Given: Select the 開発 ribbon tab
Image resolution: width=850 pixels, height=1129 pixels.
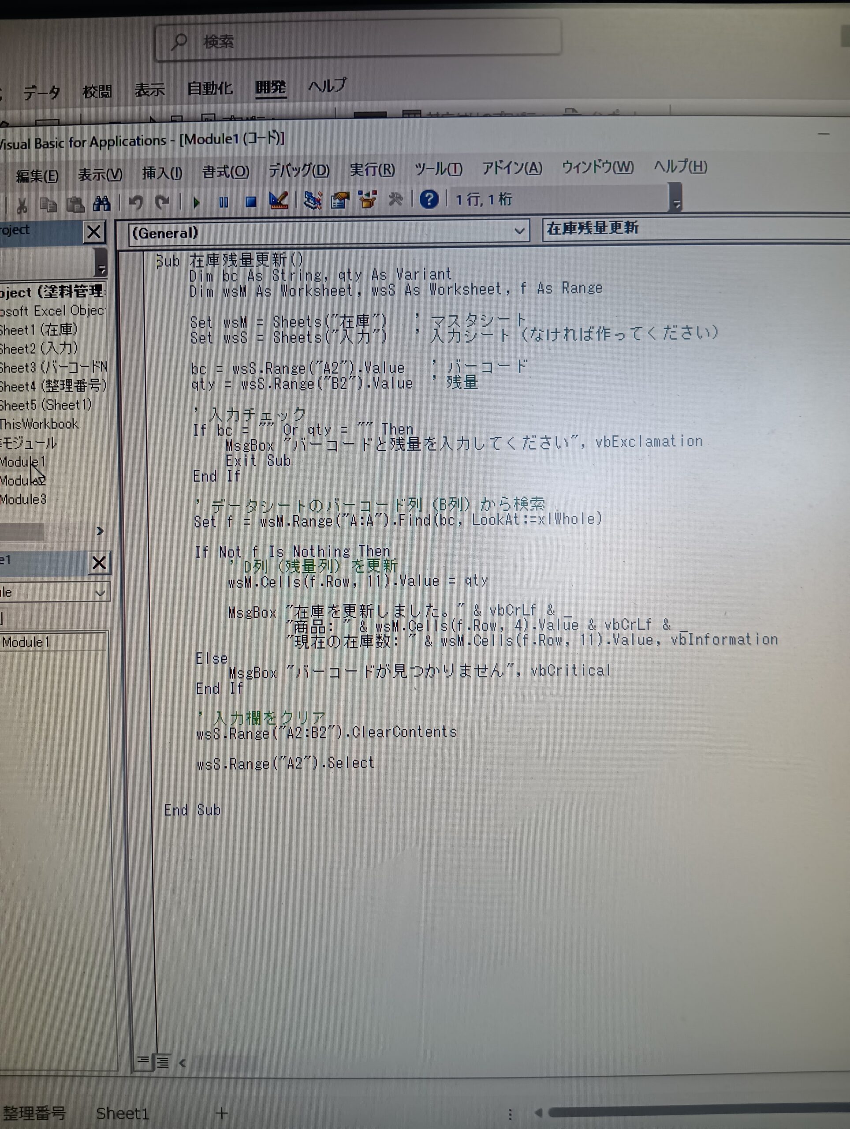Looking at the screenshot, I should point(270,88).
